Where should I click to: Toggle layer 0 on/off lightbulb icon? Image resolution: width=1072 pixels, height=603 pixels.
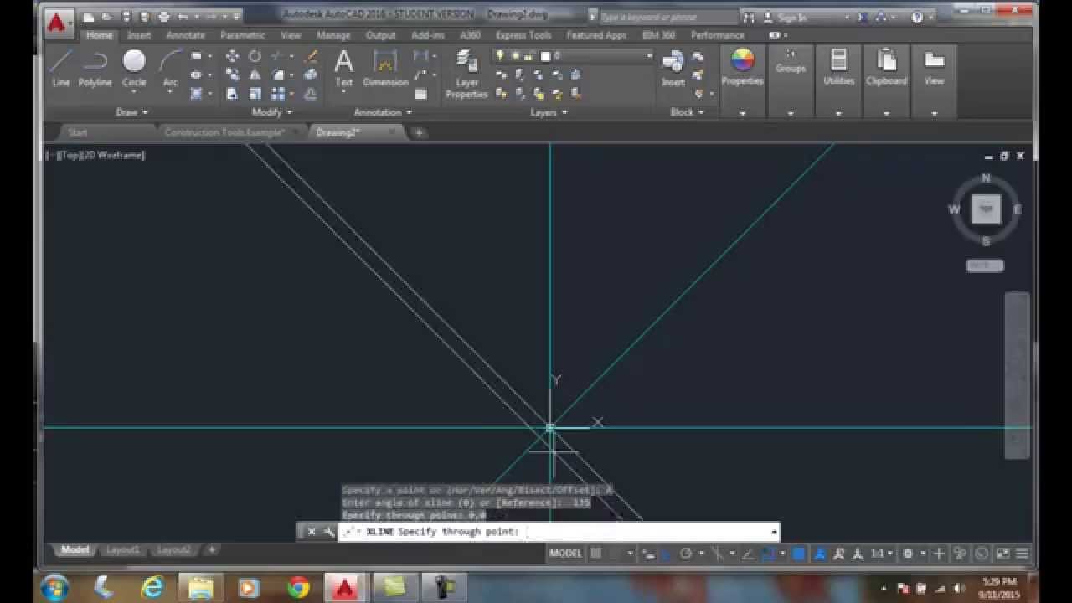pos(501,56)
